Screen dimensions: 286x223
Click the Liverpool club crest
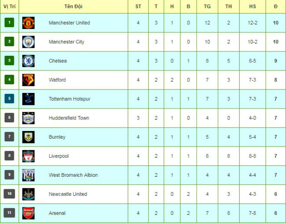[x=29, y=156]
